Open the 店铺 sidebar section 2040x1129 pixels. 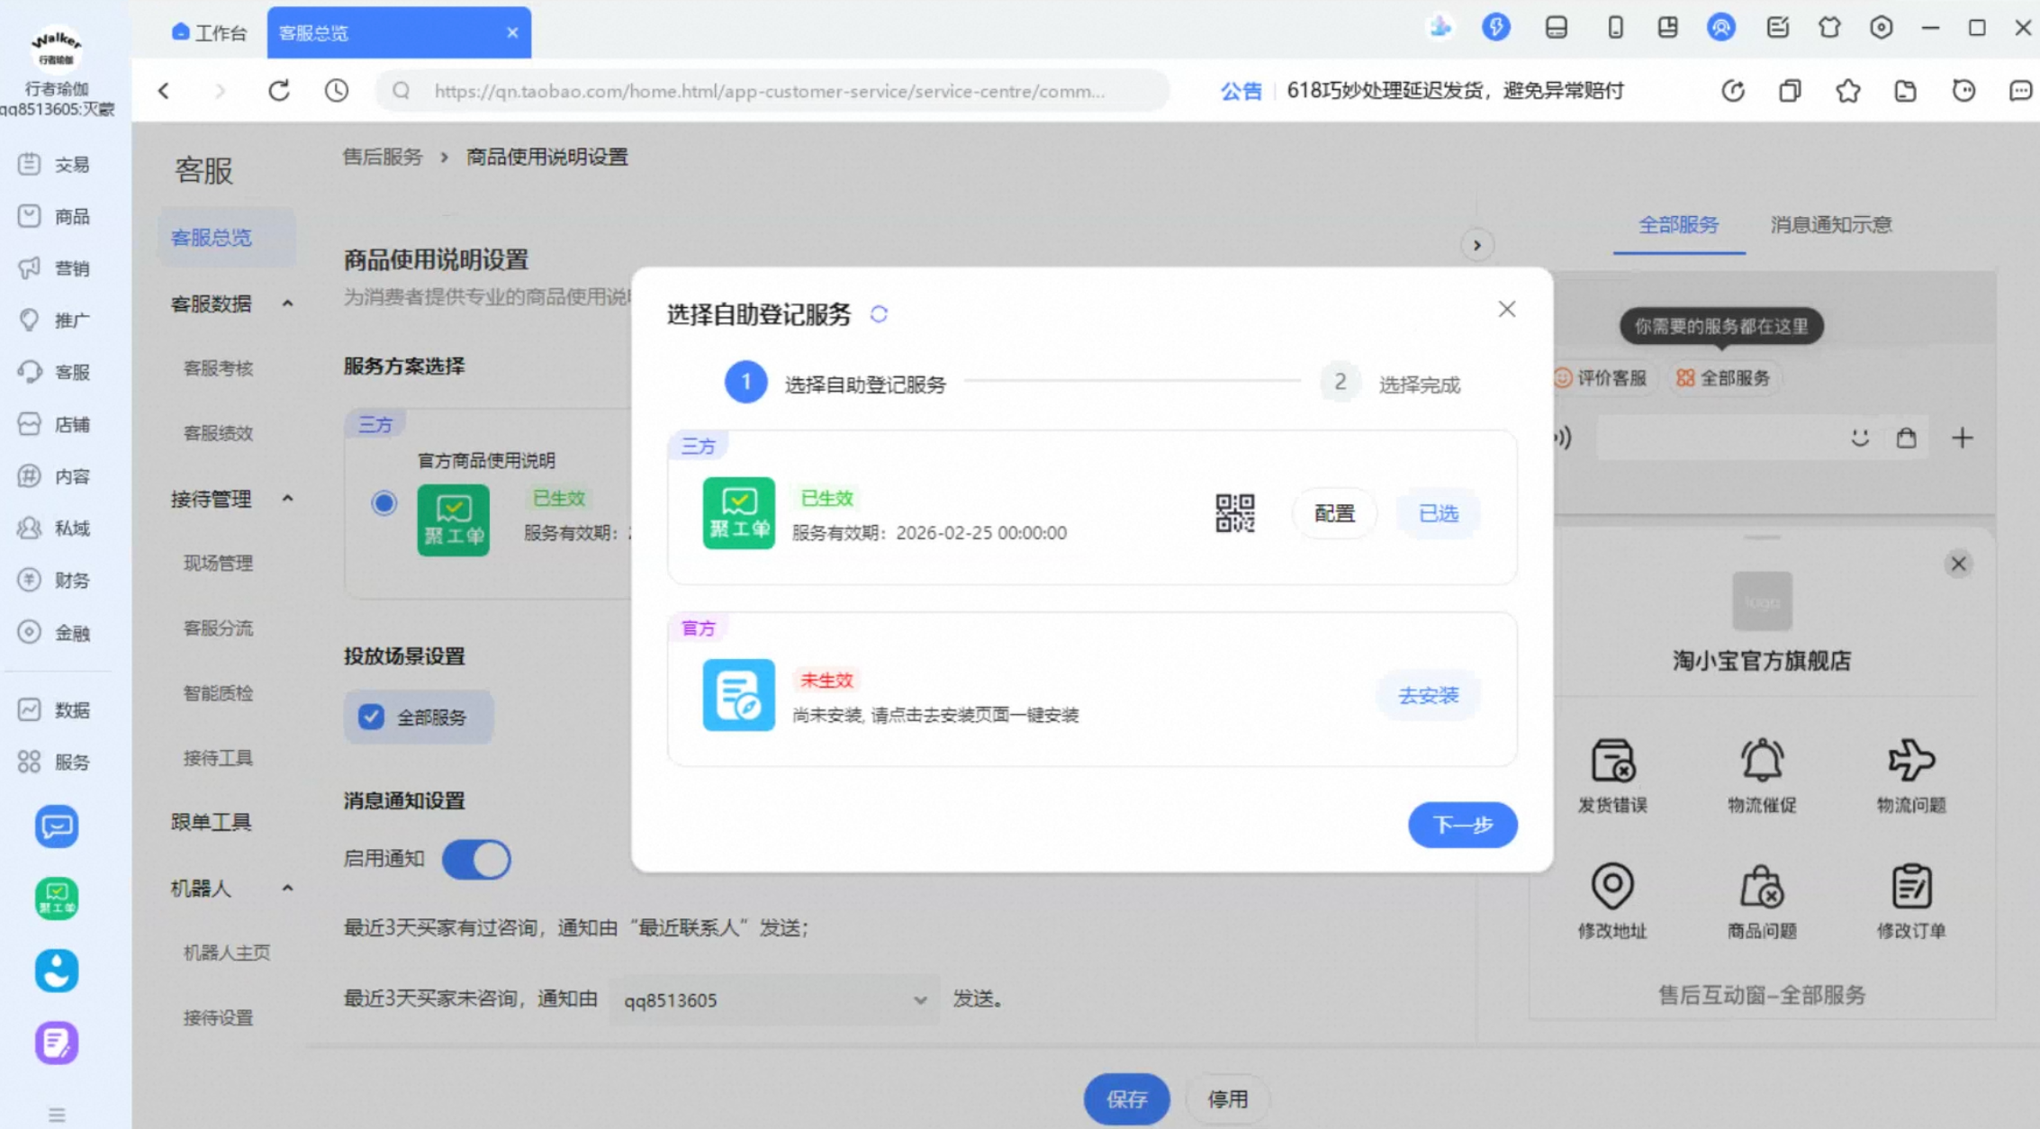[54, 425]
